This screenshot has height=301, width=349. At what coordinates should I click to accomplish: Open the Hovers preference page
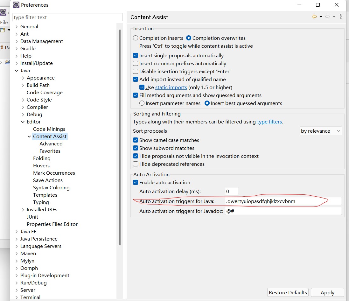coord(41,166)
